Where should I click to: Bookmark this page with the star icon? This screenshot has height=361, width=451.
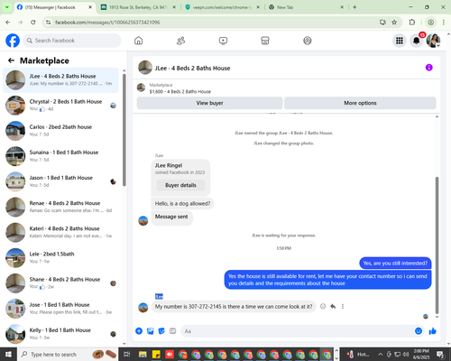(394, 23)
